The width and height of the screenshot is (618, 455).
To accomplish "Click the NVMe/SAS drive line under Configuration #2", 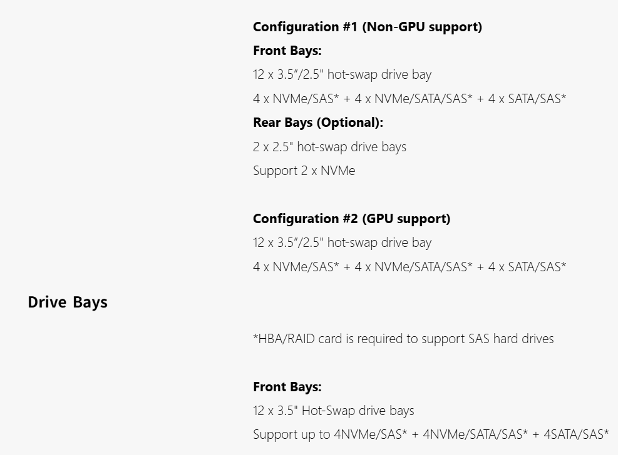I will pyautogui.click(x=409, y=267).
